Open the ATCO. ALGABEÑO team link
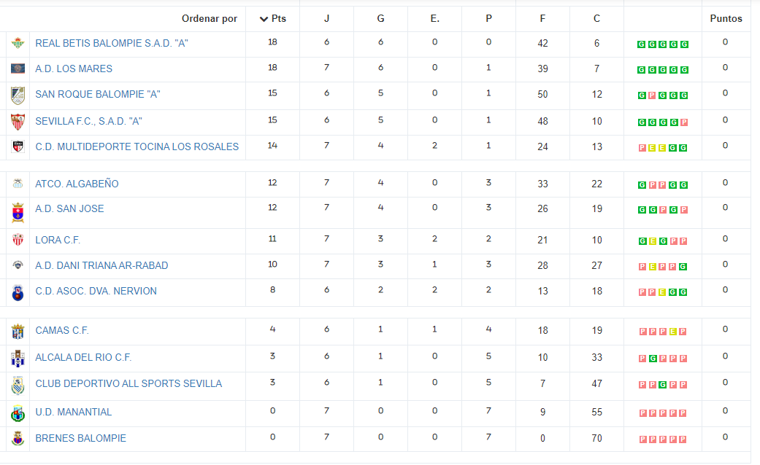 pos(77,184)
